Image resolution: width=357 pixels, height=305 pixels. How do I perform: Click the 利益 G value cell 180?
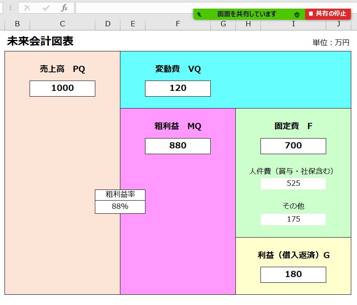(x=293, y=275)
